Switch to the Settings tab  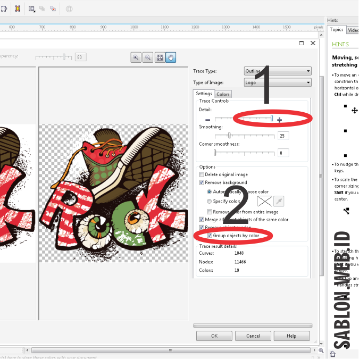click(204, 94)
